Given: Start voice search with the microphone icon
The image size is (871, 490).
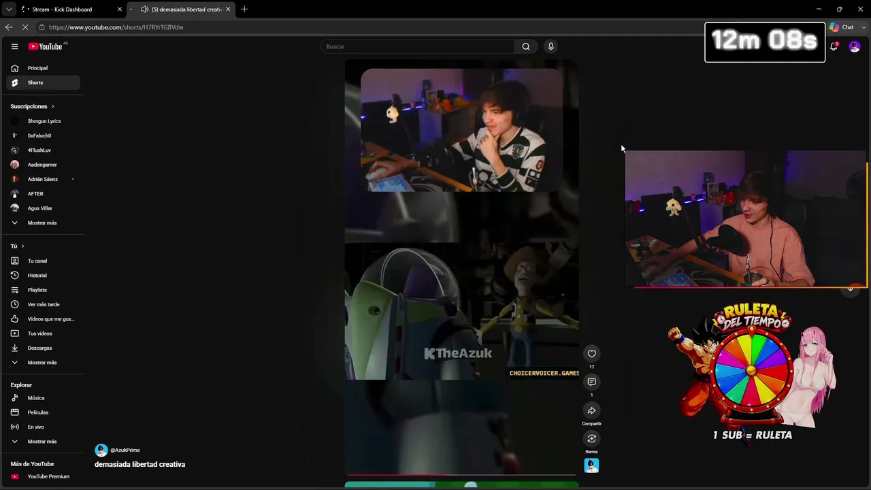Looking at the screenshot, I should click(x=550, y=46).
